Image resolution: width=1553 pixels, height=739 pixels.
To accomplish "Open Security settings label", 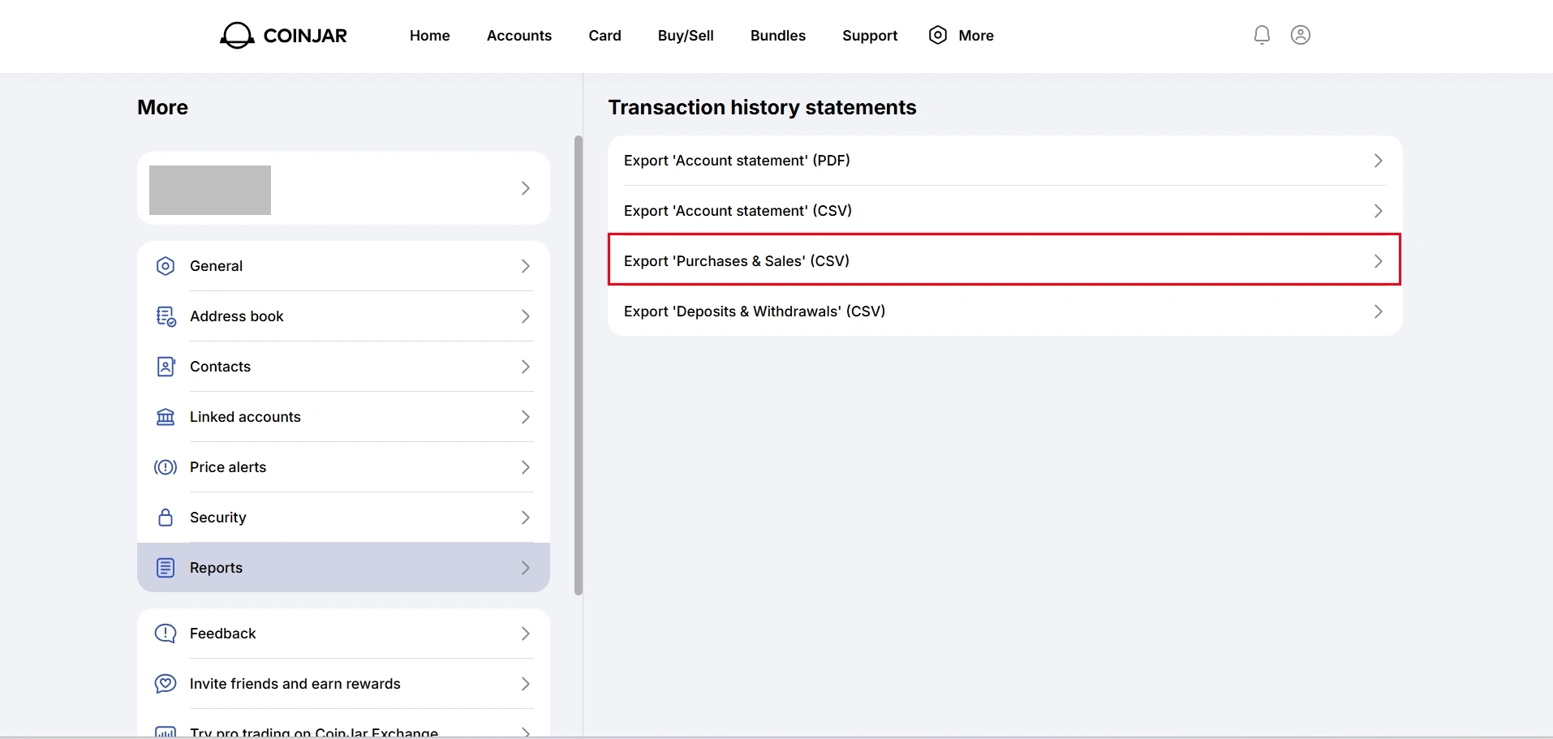I will point(218,518).
